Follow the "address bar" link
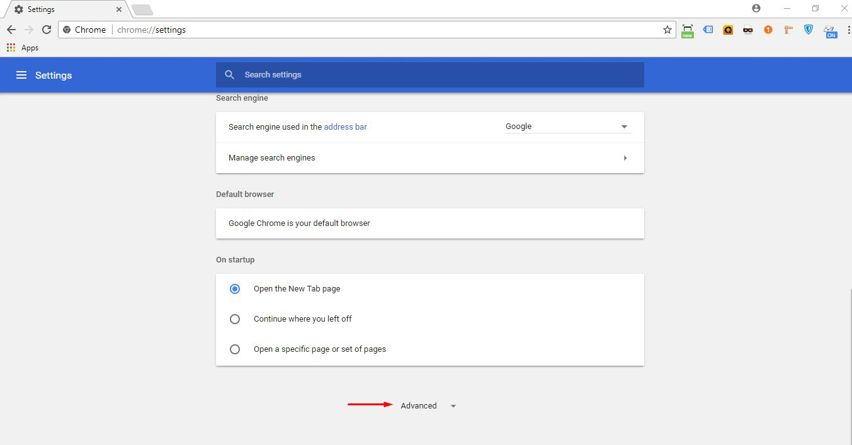 point(345,127)
